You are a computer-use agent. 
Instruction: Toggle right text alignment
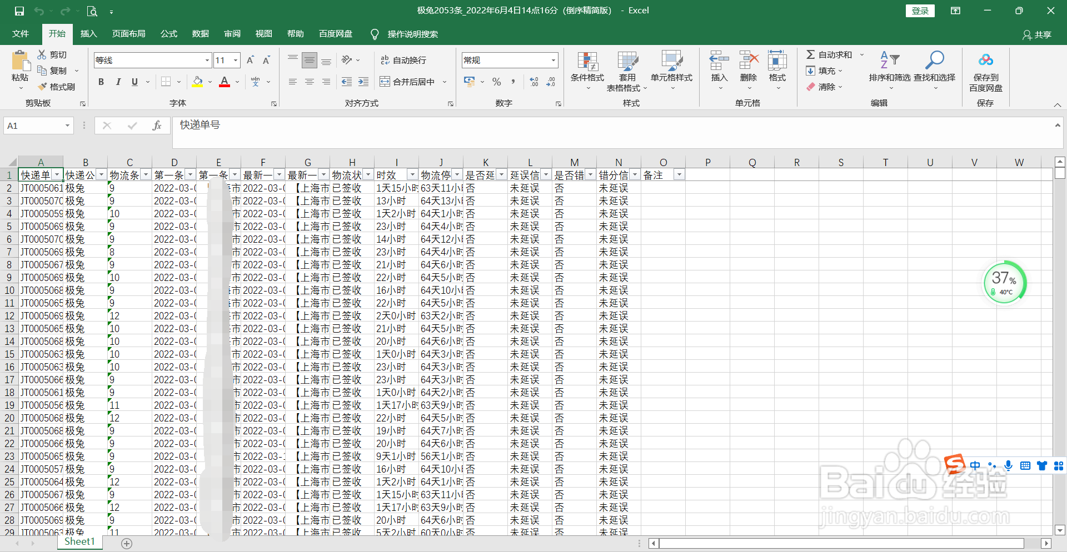pyautogui.click(x=326, y=82)
